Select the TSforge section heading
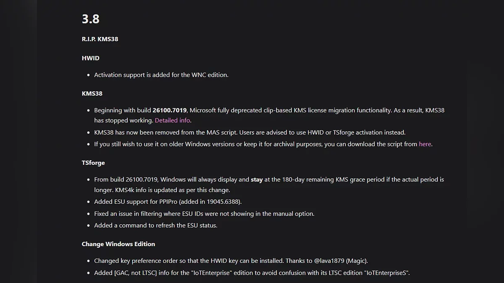Screen dimensions: 504x283 (93, 163)
